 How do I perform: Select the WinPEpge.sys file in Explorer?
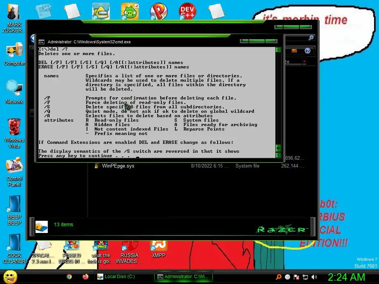point(118,166)
